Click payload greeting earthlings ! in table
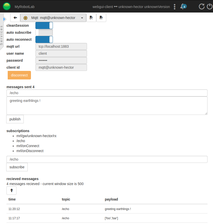 click(x=118, y=209)
